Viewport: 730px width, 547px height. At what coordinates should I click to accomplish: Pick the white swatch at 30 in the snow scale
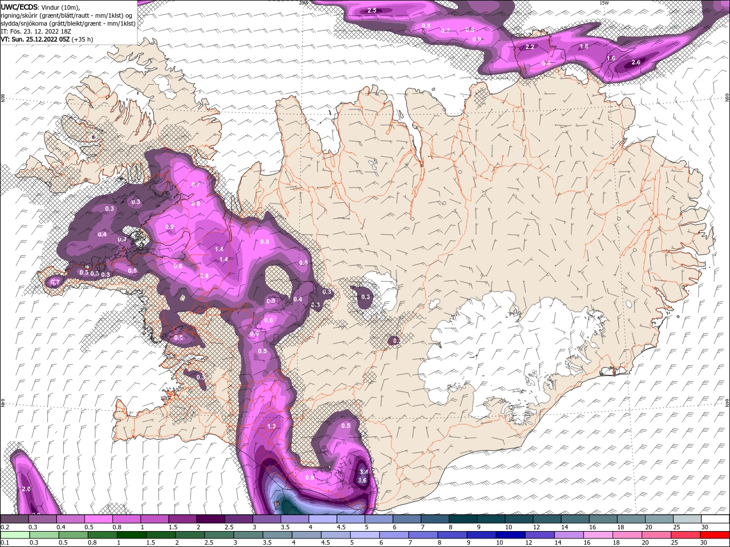coord(715,519)
